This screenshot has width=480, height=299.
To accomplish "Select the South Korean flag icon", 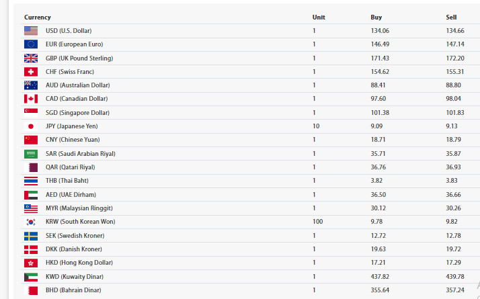I will point(31,222).
